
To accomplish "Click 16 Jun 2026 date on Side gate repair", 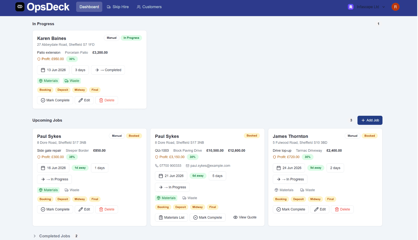I will pyautogui.click(x=53, y=168).
